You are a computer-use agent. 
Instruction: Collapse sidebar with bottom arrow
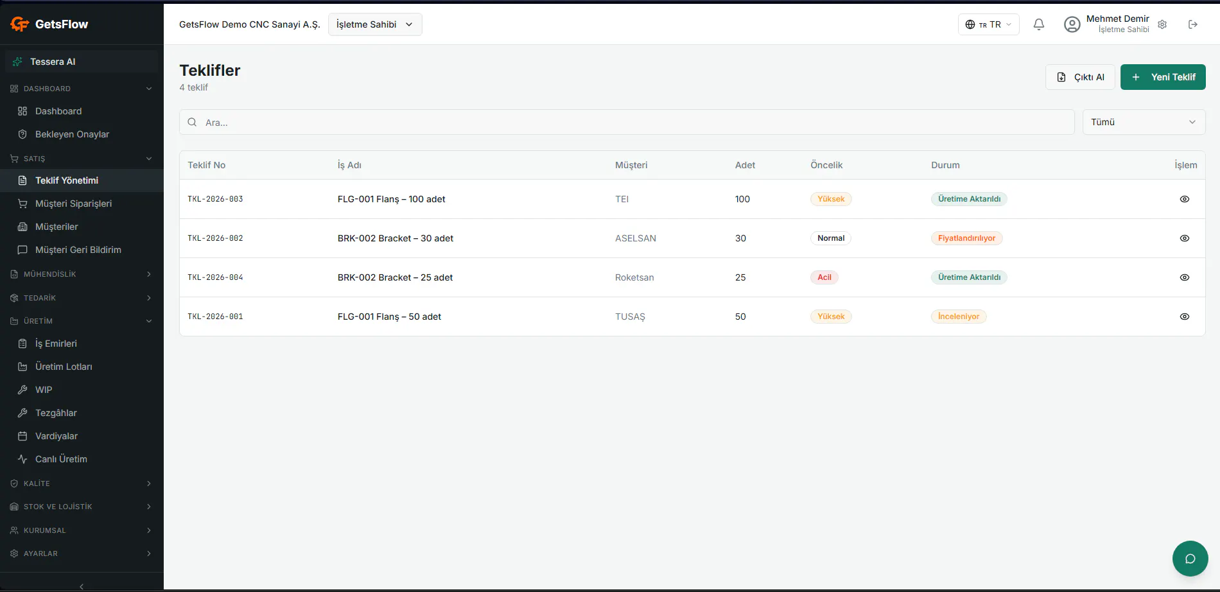[x=82, y=586]
